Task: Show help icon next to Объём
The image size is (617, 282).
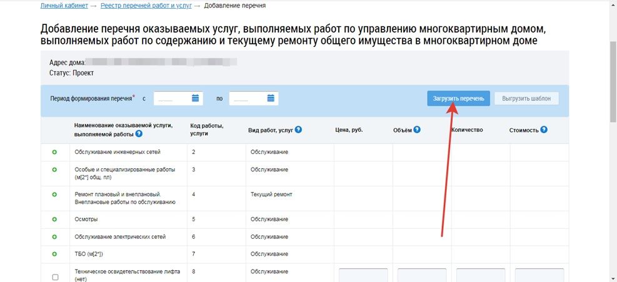Action: pyautogui.click(x=417, y=129)
